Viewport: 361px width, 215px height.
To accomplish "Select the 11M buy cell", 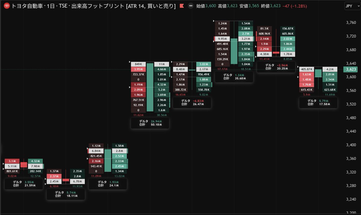I will click(162, 64).
